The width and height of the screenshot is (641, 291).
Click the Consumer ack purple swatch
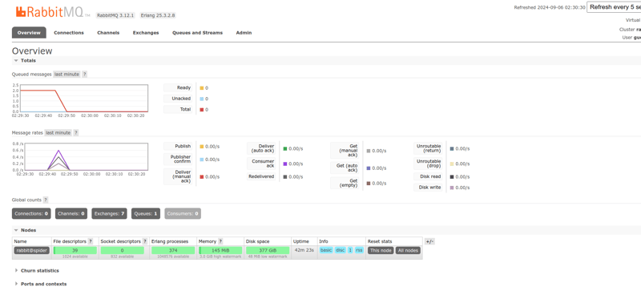285,164
